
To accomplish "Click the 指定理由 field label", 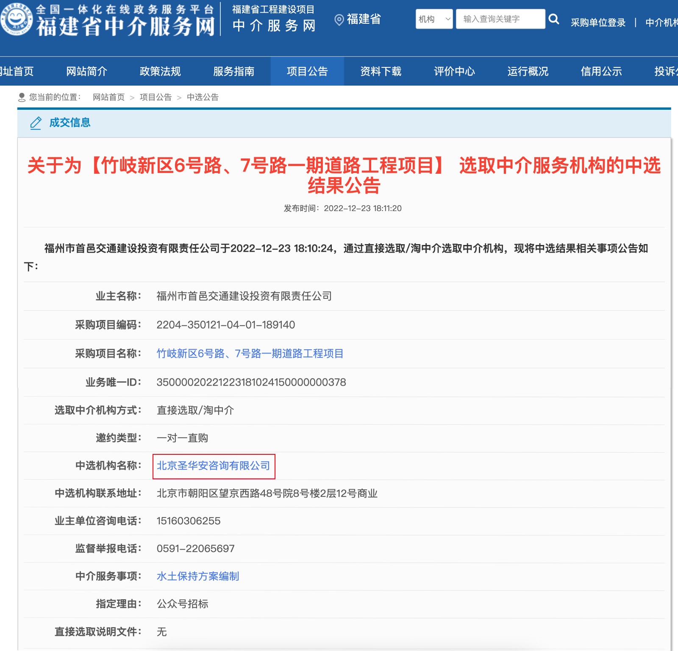I will point(118,604).
